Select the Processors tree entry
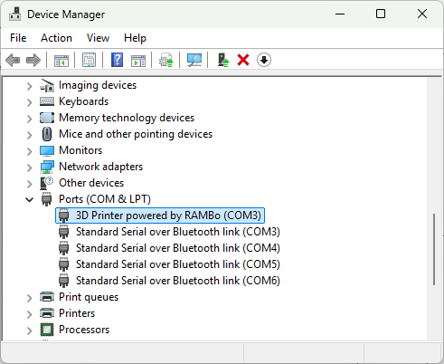The image size is (444, 364). [x=84, y=330]
